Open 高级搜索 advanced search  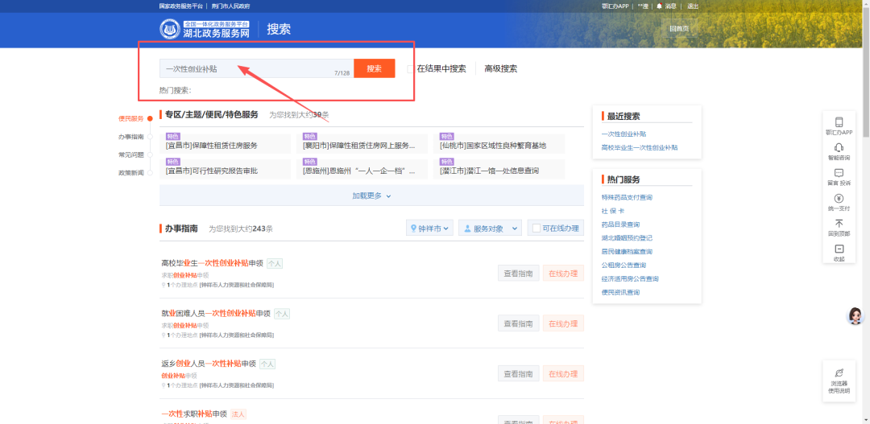[500, 68]
